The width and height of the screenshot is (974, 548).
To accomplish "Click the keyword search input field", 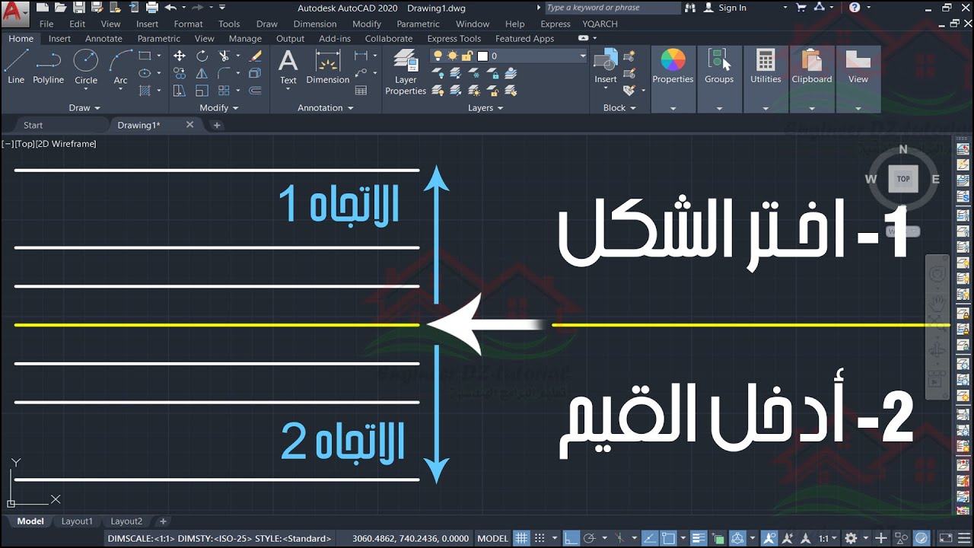I will [x=612, y=8].
